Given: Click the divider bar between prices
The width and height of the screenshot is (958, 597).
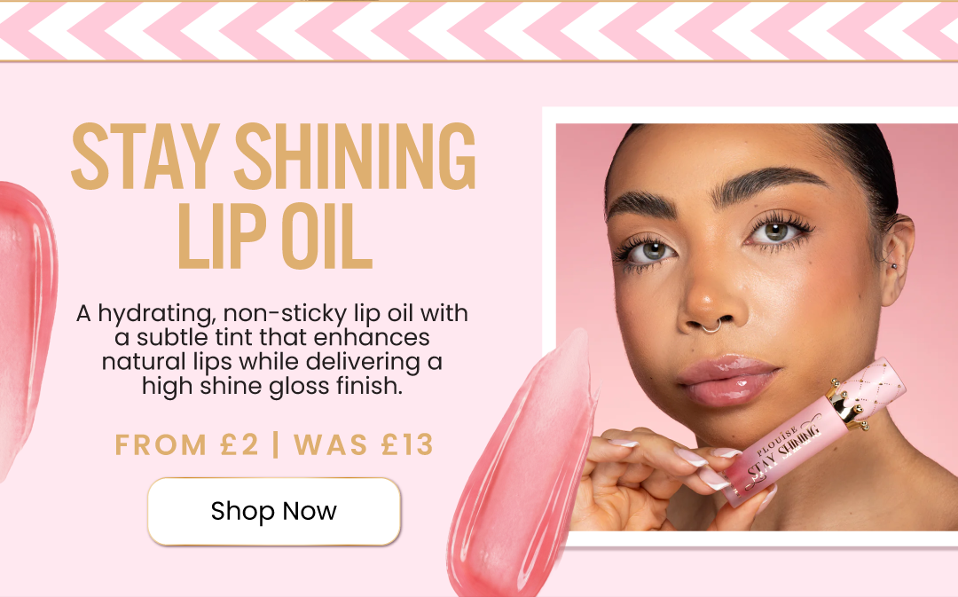Looking at the screenshot, I should (276, 444).
